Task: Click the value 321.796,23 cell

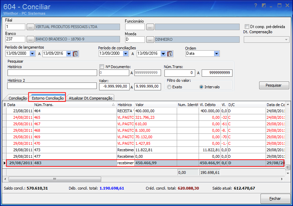Action: pos(156,117)
